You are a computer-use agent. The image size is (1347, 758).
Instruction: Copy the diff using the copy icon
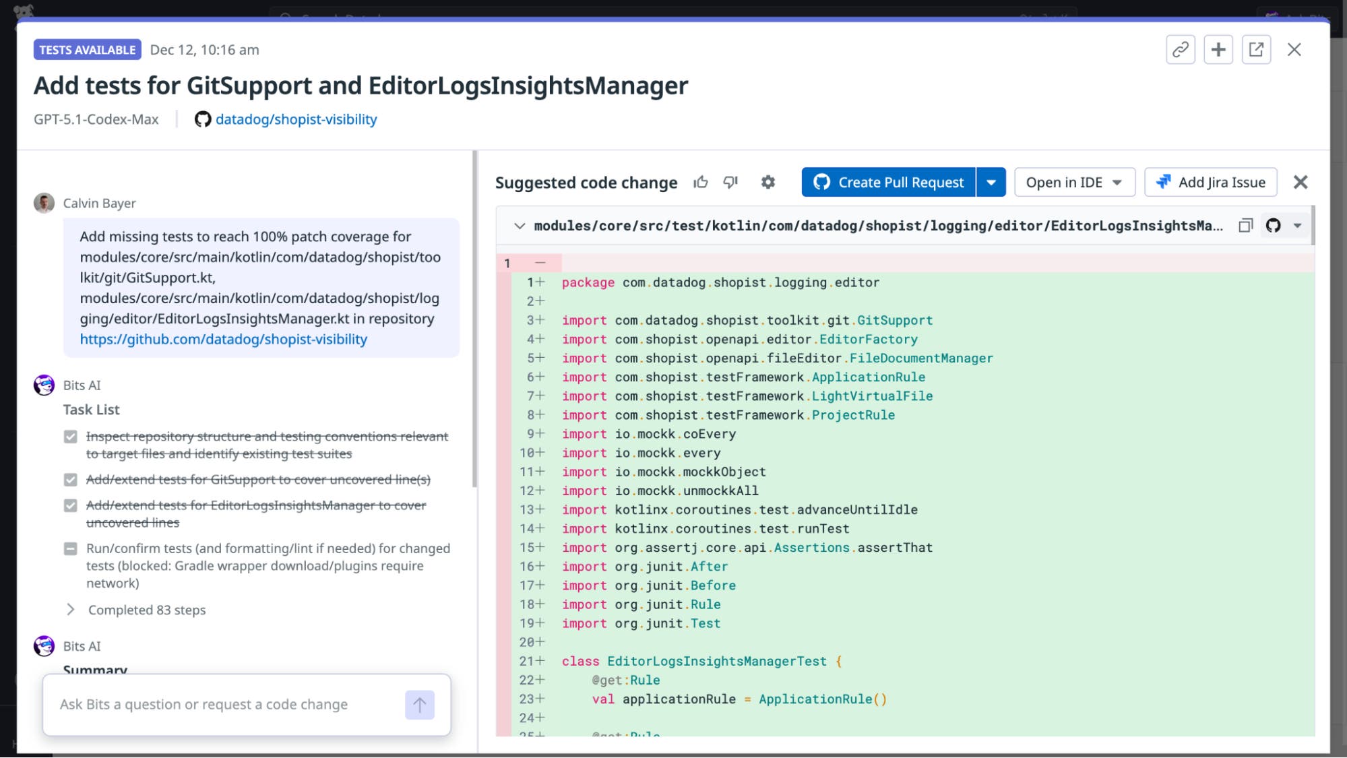coord(1245,226)
